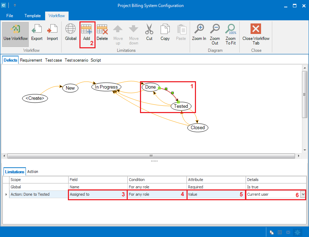Switch to the Action tab

[x=33, y=172]
